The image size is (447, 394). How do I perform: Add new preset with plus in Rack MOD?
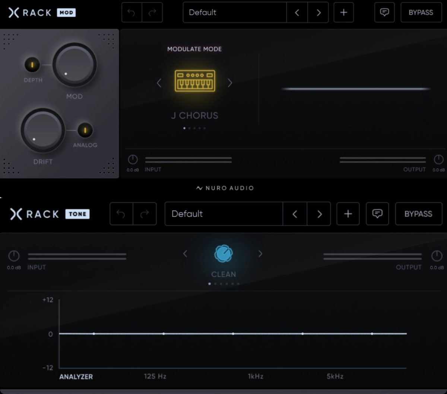pyautogui.click(x=343, y=13)
